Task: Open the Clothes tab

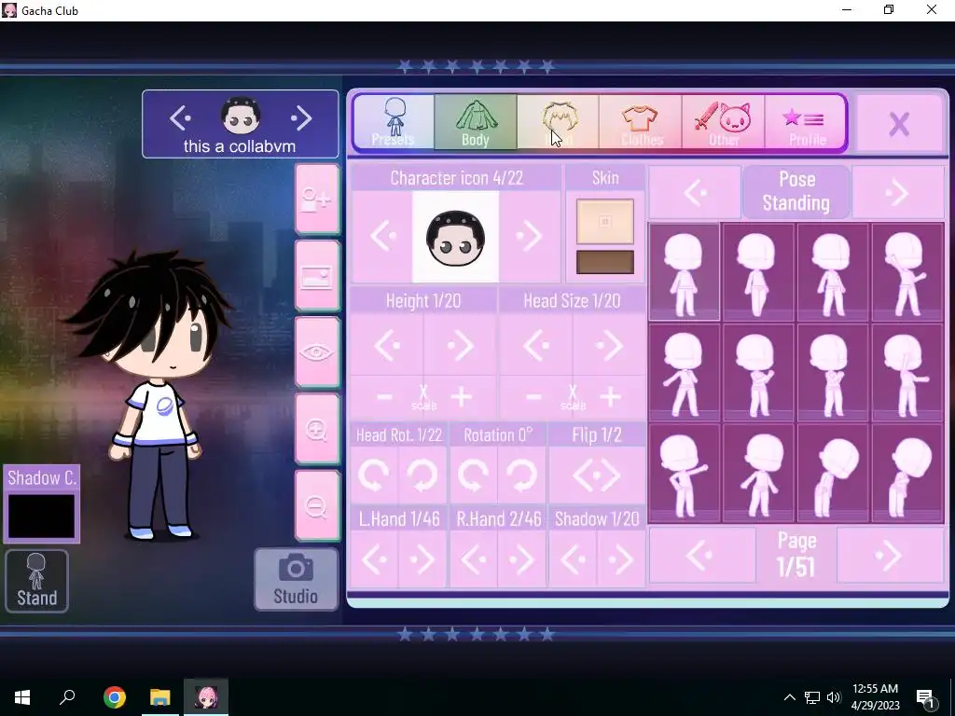Action: [641, 122]
